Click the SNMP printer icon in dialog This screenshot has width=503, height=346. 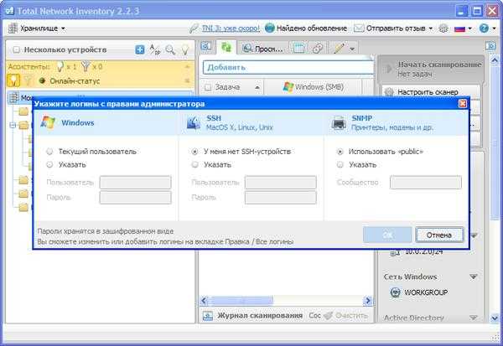[339, 123]
